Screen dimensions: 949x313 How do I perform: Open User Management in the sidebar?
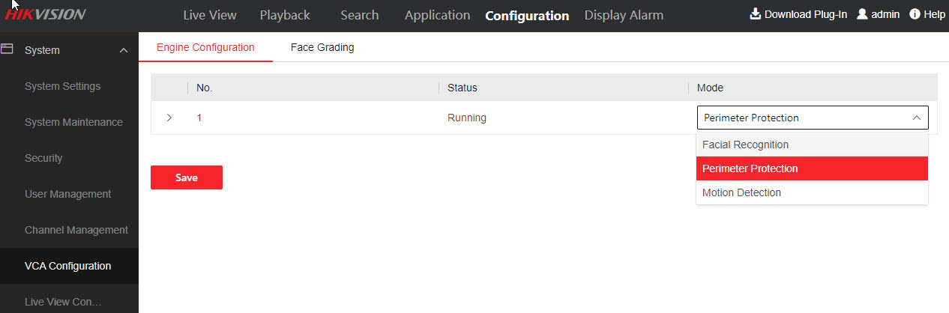[x=67, y=194]
